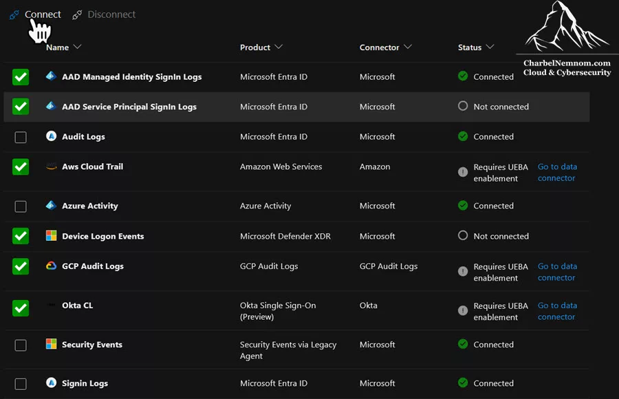Check the Signin Logs checkbox

click(x=21, y=384)
